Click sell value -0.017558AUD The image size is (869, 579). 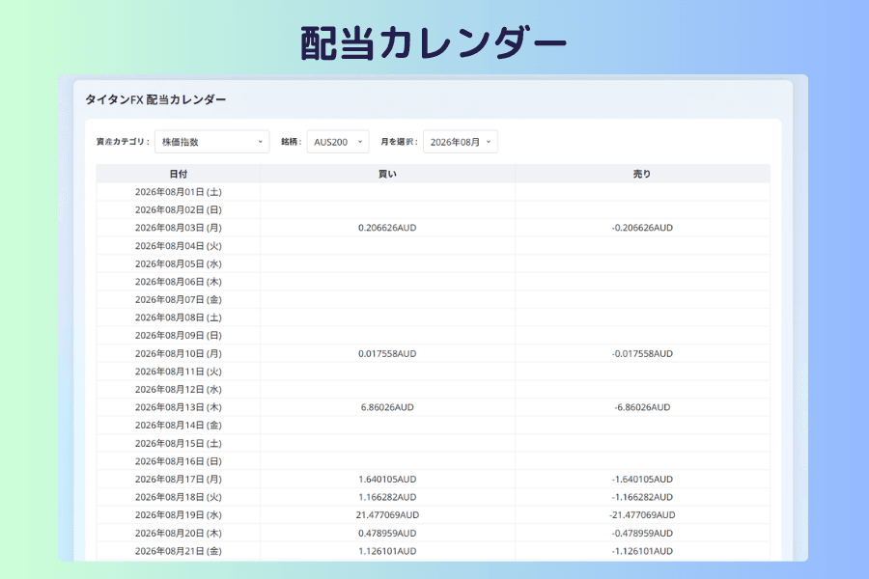[x=642, y=353]
